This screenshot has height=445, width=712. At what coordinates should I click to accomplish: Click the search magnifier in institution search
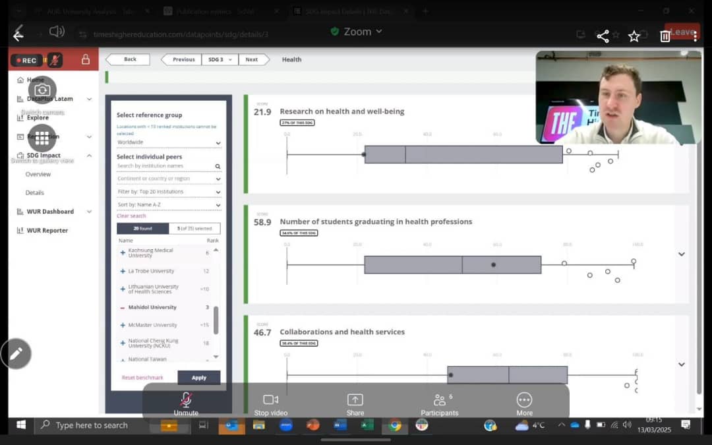pyautogui.click(x=218, y=166)
